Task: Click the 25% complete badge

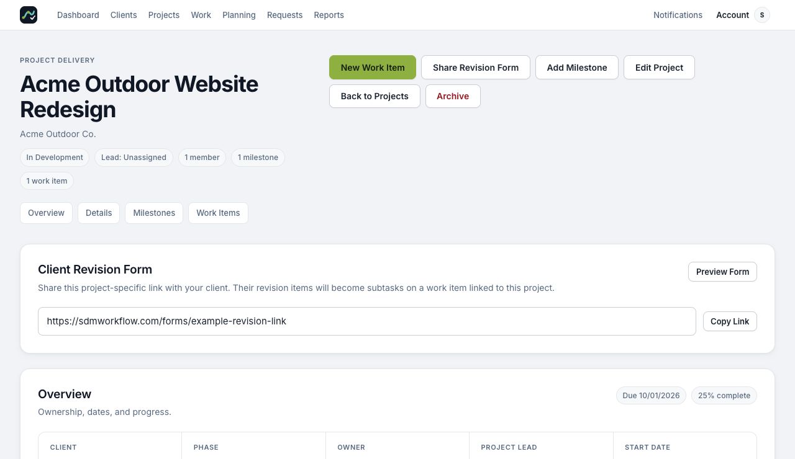Action: (x=724, y=396)
